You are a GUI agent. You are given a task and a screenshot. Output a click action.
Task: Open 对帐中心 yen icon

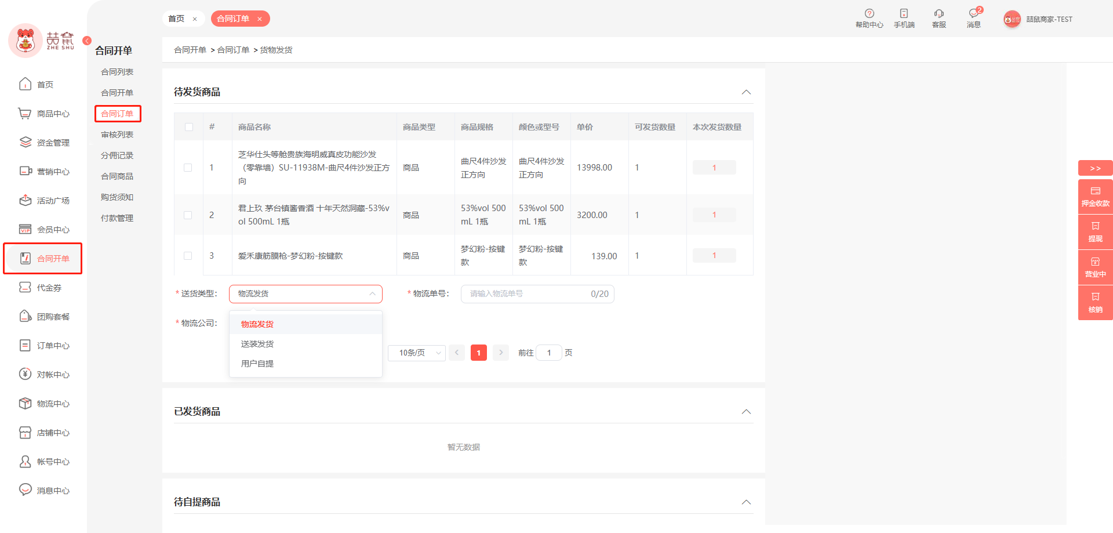[25, 374]
